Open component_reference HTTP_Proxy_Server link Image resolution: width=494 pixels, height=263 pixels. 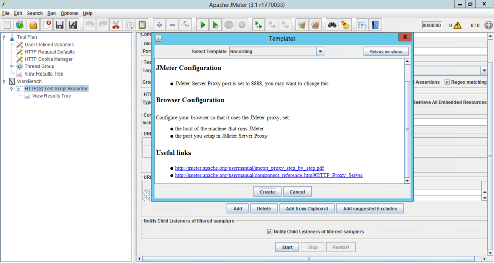pos(269,175)
